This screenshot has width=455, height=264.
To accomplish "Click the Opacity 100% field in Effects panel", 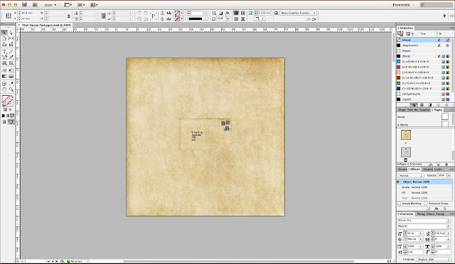I will pyautogui.click(x=442, y=175).
